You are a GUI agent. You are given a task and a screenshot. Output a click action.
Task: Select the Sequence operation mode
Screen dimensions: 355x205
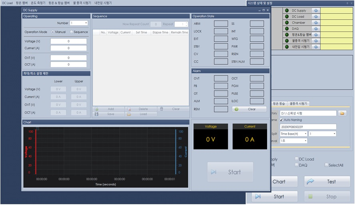tap(72, 32)
